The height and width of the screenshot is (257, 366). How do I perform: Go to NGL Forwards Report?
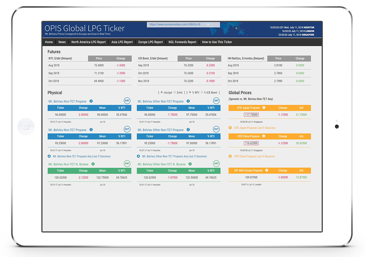182,42
